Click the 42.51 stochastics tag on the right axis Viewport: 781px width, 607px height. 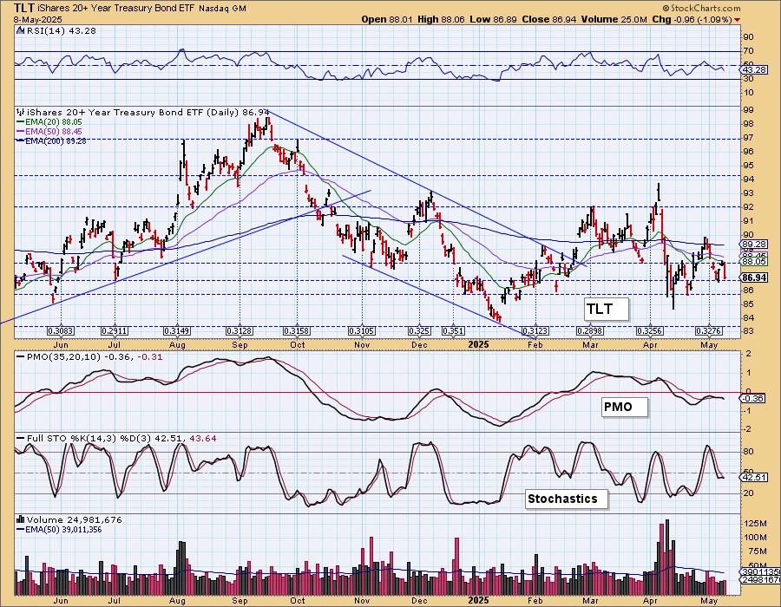753,478
